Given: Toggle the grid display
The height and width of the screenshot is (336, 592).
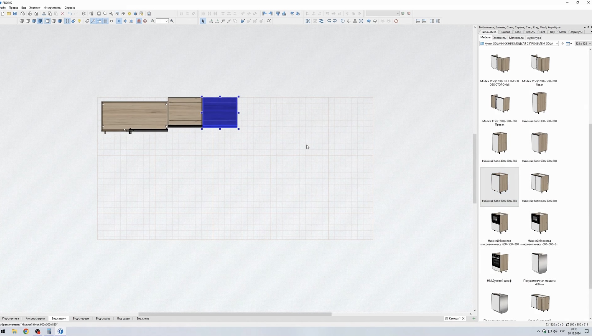Looking at the screenshot, I should pos(105,21).
